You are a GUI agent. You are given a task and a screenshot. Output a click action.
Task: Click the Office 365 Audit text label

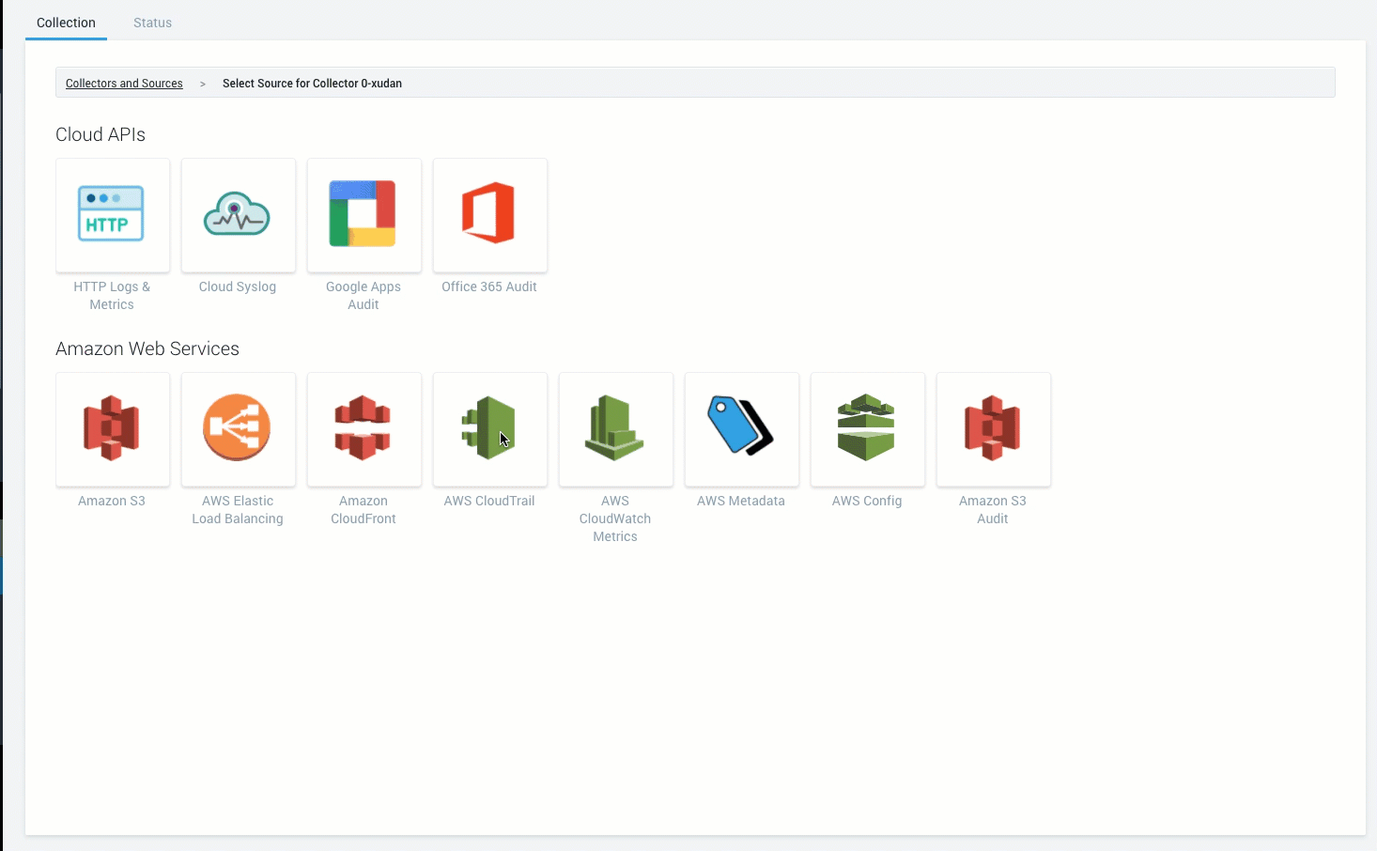tap(489, 286)
